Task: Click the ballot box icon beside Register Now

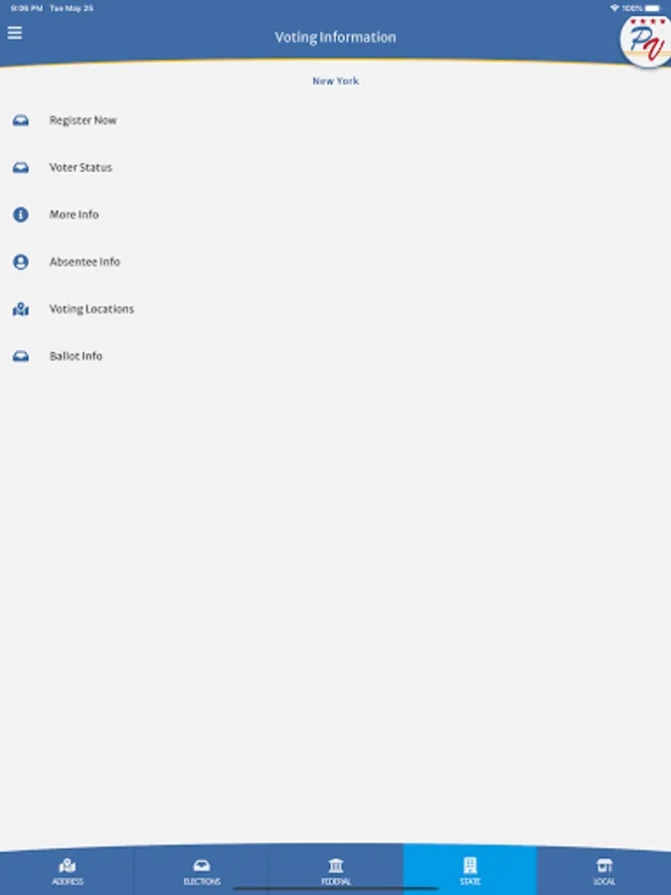Action: tap(21, 120)
